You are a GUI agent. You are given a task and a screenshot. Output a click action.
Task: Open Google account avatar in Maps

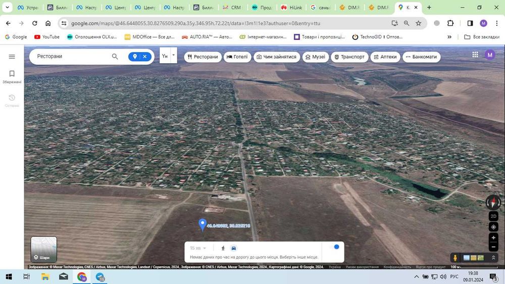click(490, 55)
